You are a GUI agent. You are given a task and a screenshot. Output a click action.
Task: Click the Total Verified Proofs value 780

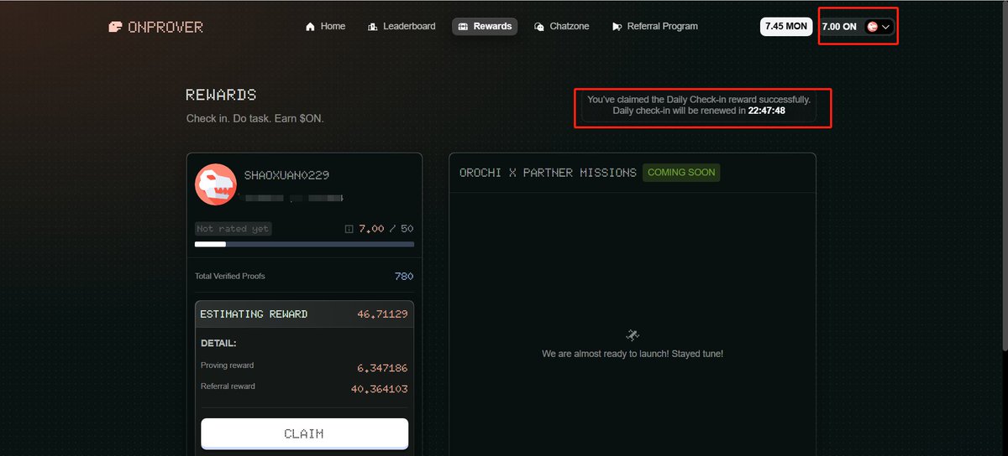coord(404,276)
